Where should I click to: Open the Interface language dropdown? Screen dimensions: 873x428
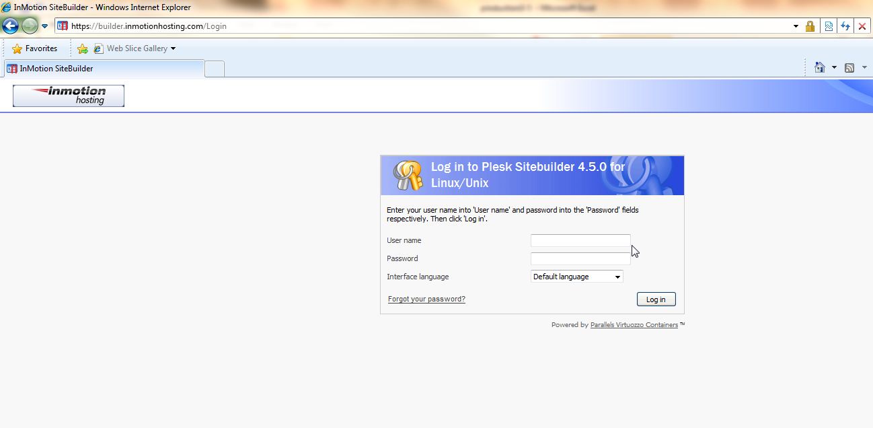pos(577,277)
